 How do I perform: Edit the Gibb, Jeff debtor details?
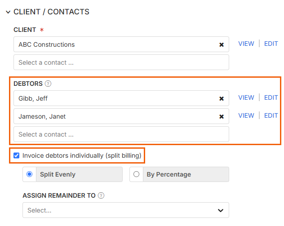271,97
